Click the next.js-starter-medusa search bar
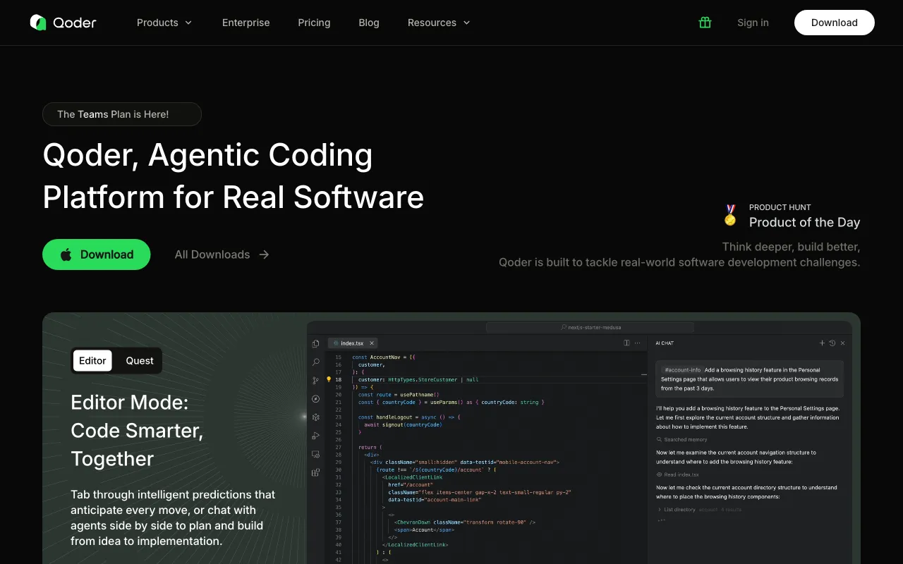Image resolution: width=903 pixels, height=564 pixels. (590, 327)
